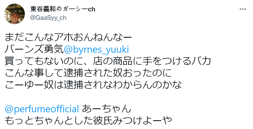Click あーちゃん after the Perfume mention

[x=106, y=109]
